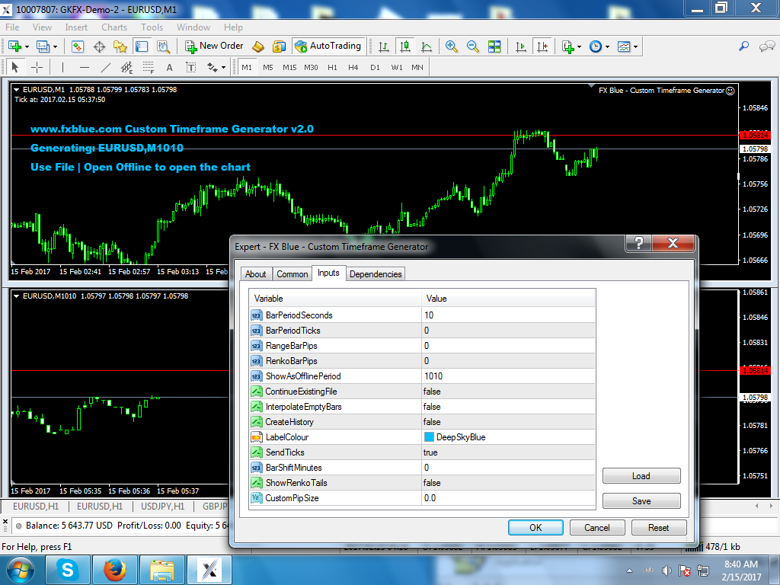Screen dimensions: 780x585
Task: Switch to candlestick chart icon
Action: point(405,46)
